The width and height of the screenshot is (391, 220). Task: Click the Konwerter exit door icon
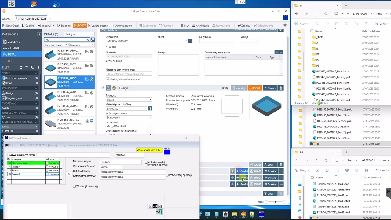pyautogui.click(x=159, y=212)
